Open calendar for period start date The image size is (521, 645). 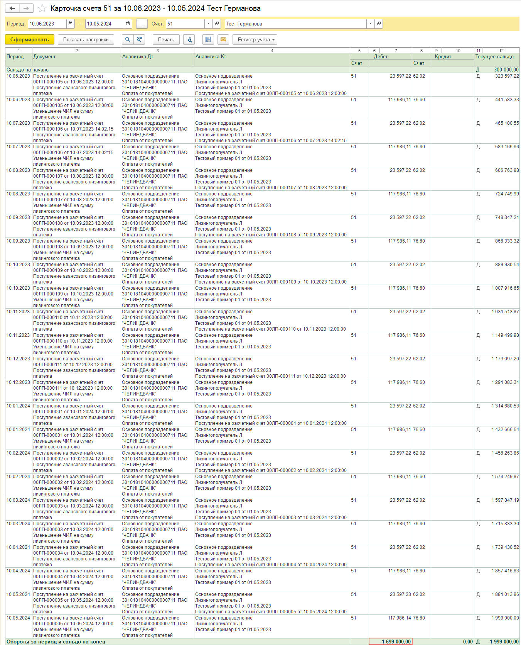coord(71,24)
